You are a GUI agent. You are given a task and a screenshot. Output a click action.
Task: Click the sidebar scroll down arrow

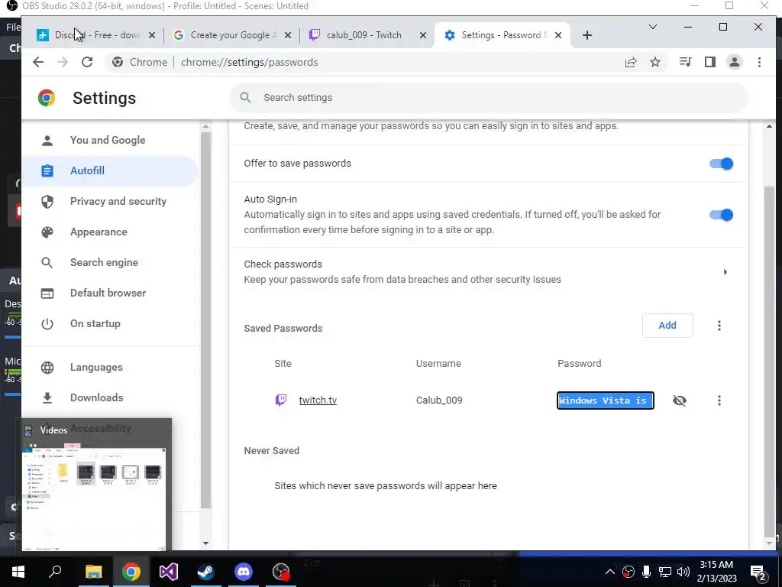205,543
